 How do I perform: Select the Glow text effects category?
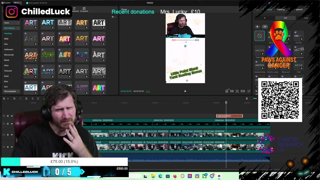(6, 65)
